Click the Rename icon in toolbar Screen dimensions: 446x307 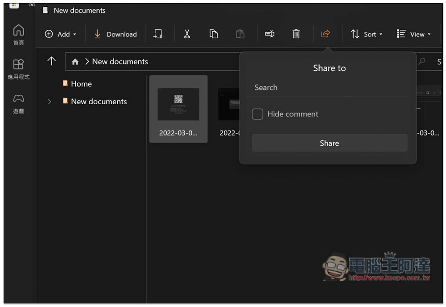tap(270, 34)
